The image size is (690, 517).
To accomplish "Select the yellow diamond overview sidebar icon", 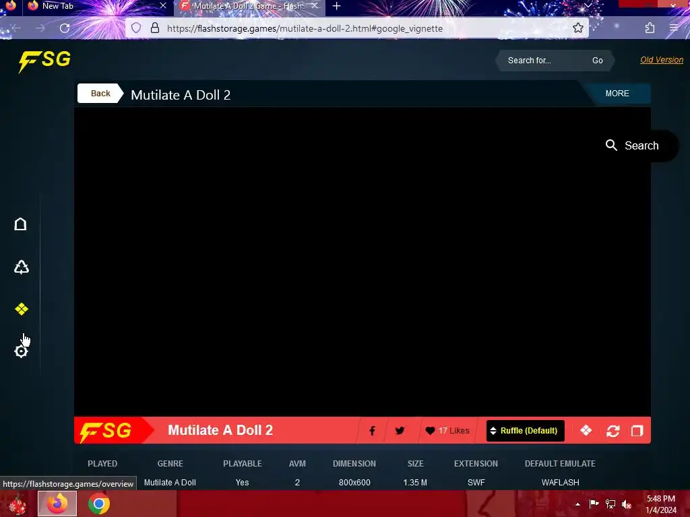I will 21,309.
